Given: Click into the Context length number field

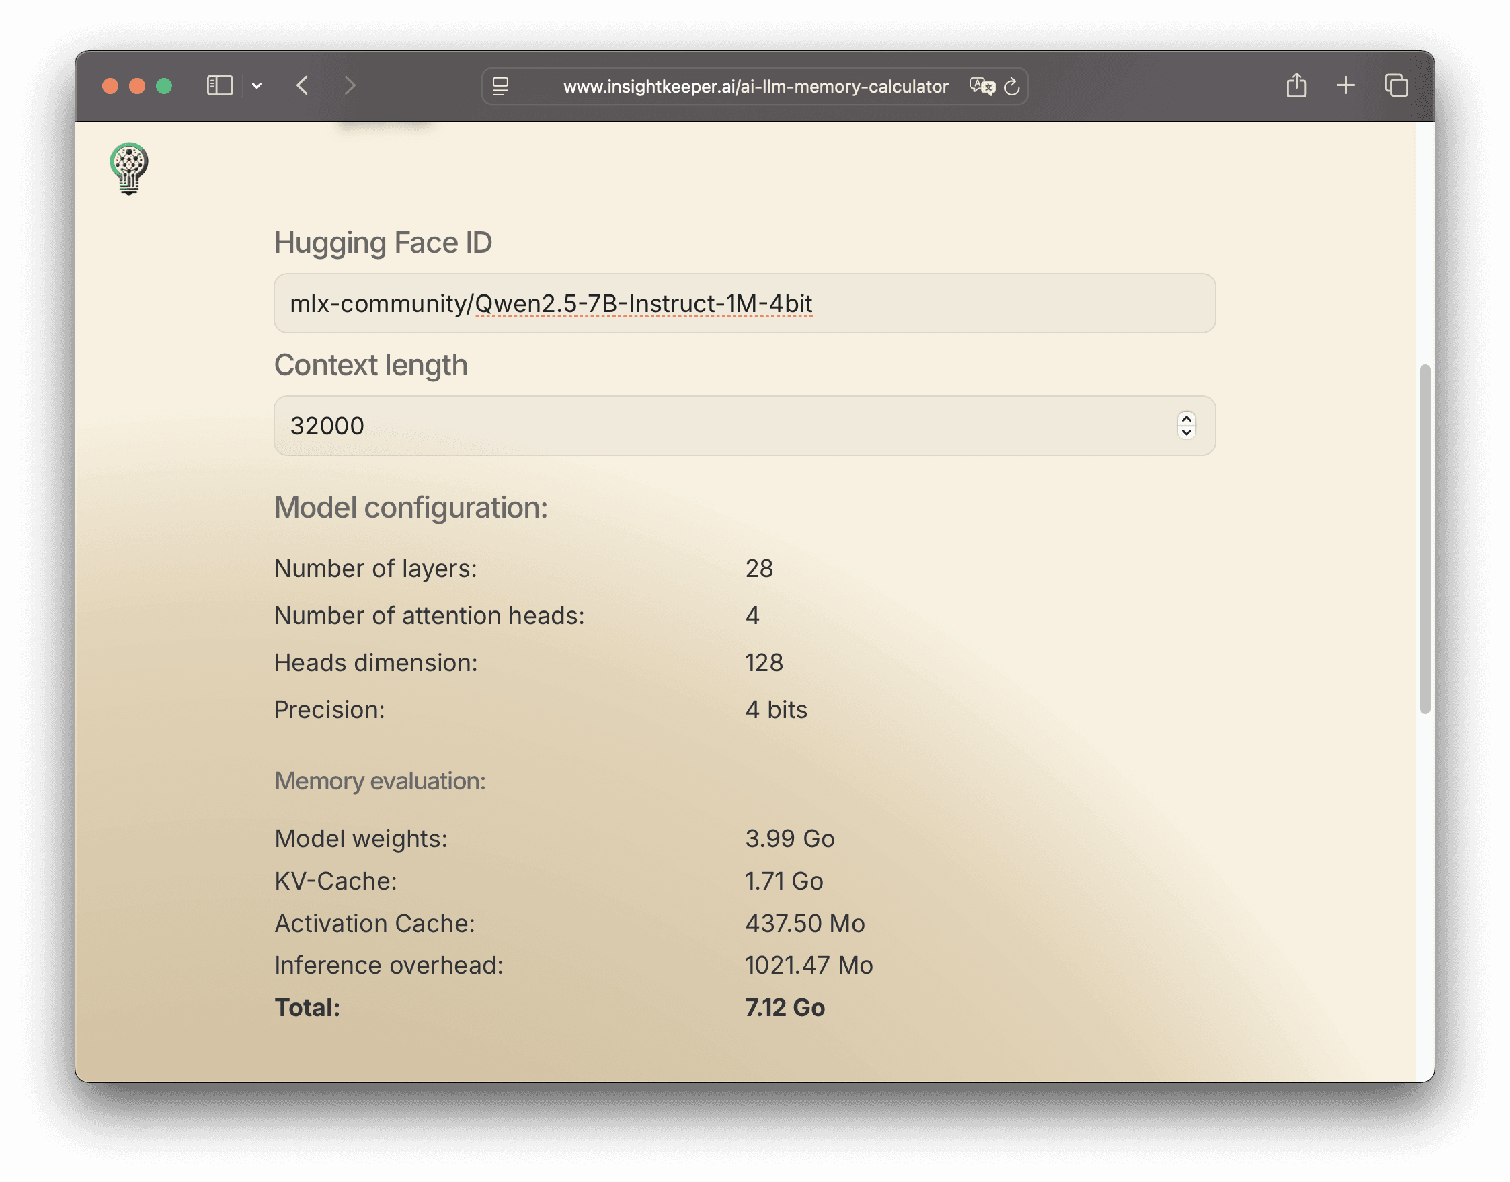Looking at the screenshot, I should pos(720,426).
